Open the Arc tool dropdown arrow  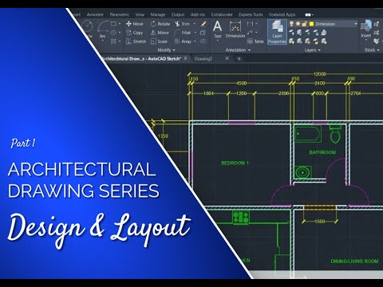[x=103, y=41]
